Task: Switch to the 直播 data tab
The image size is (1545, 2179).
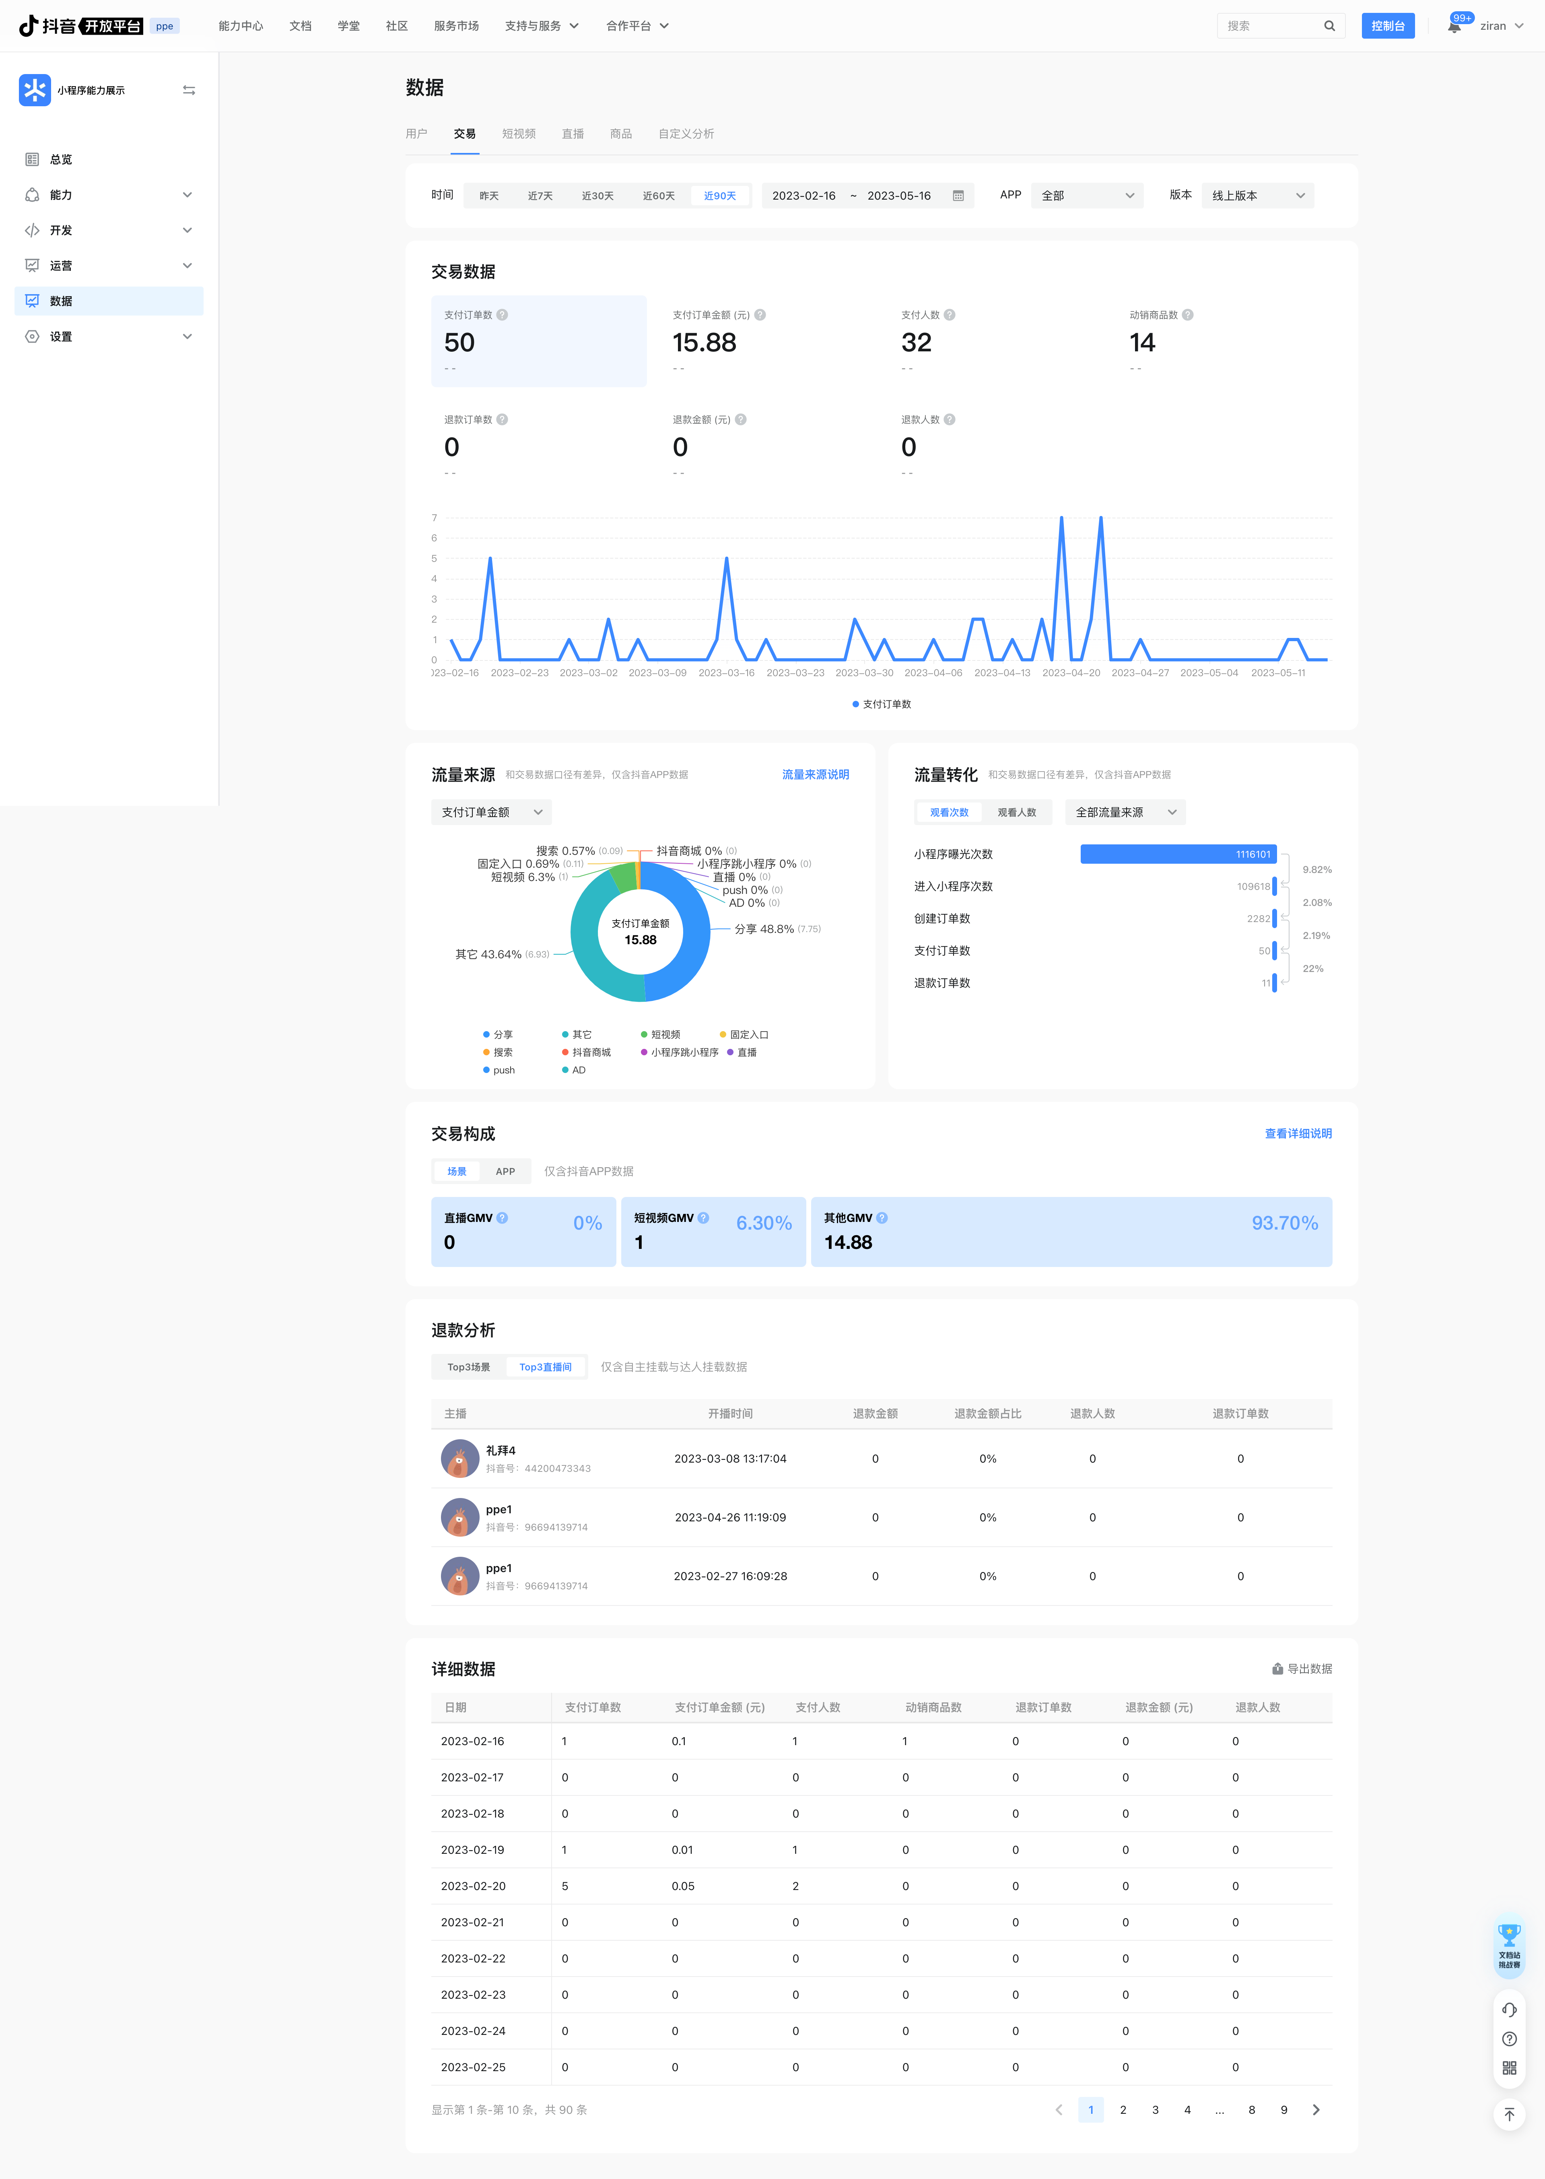Action: (573, 134)
